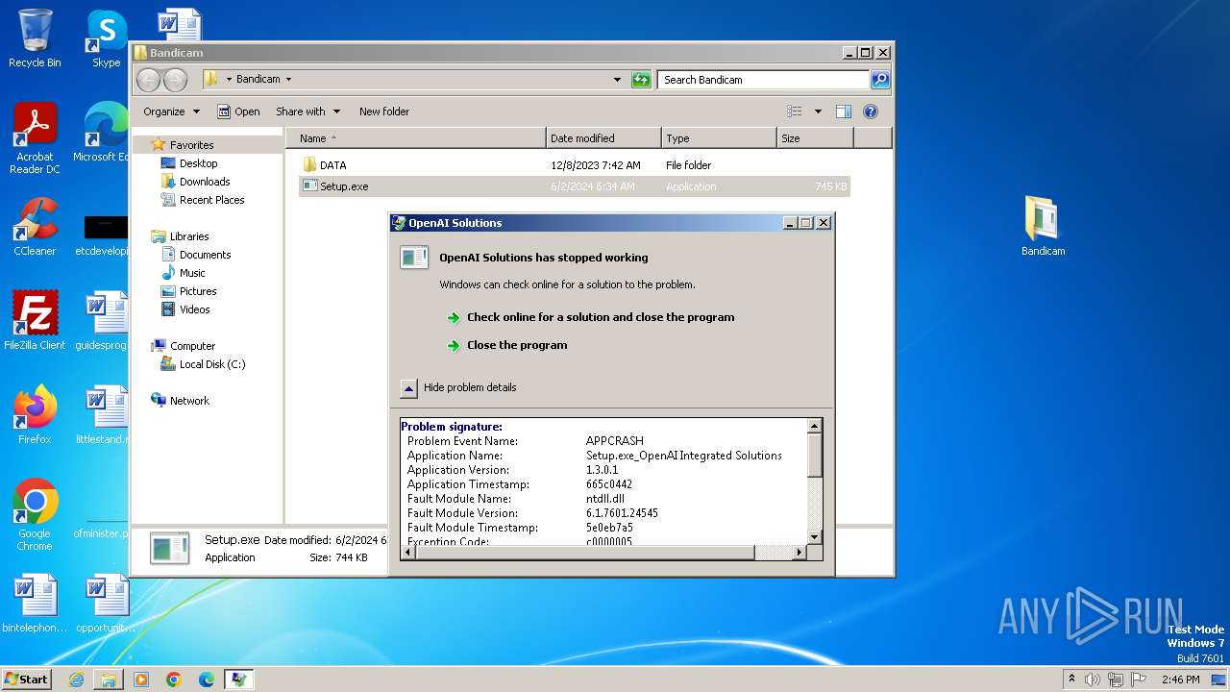Click New folder in toolbar
The width and height of the screenshot is (1230, 692).
384,111
